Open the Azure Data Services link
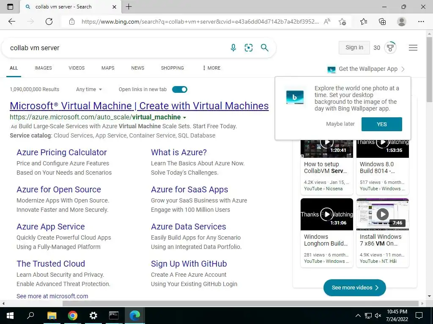The width and height of the screenshot is (433, 324). point(188,227)
